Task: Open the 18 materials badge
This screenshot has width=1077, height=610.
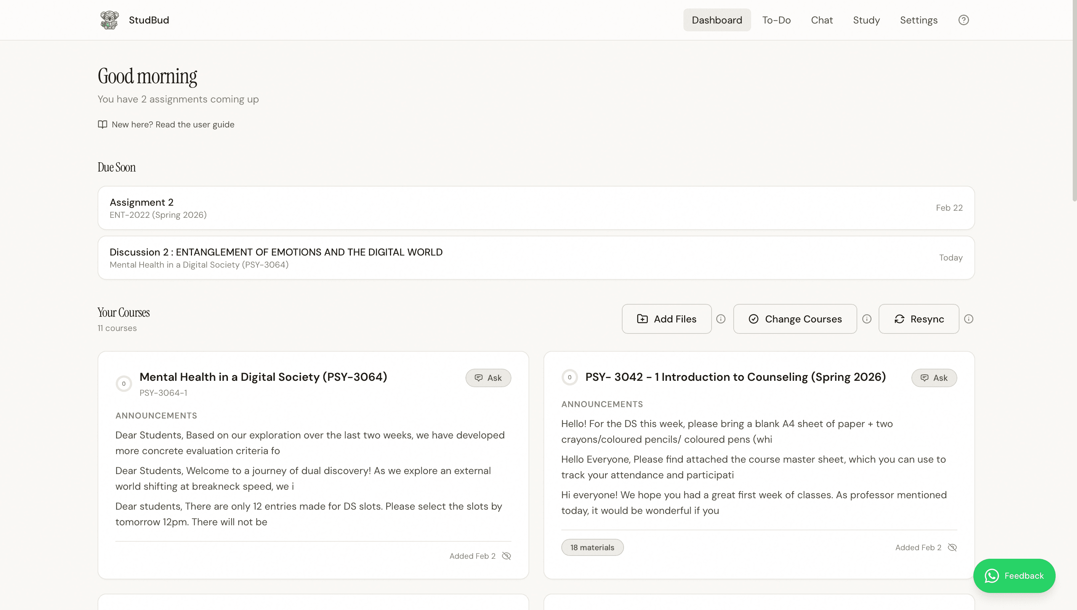Action: point(592,547)
